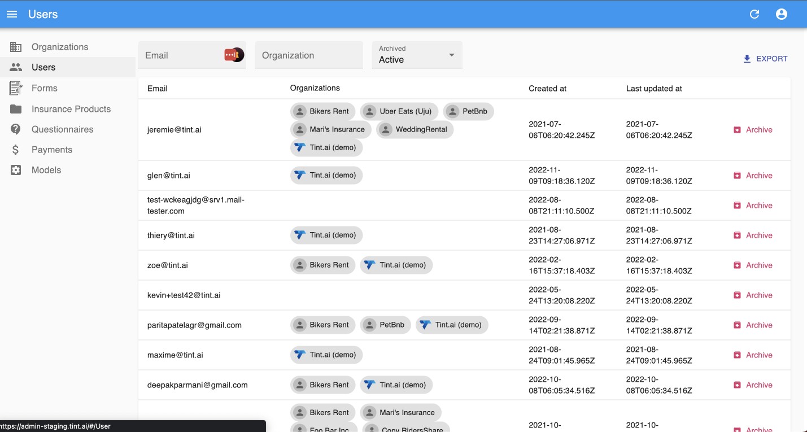Click Bikers Rent chip in jeremie@tint.ai row
Viewport: 807px width, 432px height.
(323, 111)
